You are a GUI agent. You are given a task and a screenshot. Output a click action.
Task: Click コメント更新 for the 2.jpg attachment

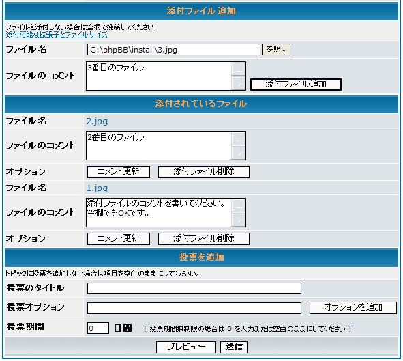[x=119, y=171]
